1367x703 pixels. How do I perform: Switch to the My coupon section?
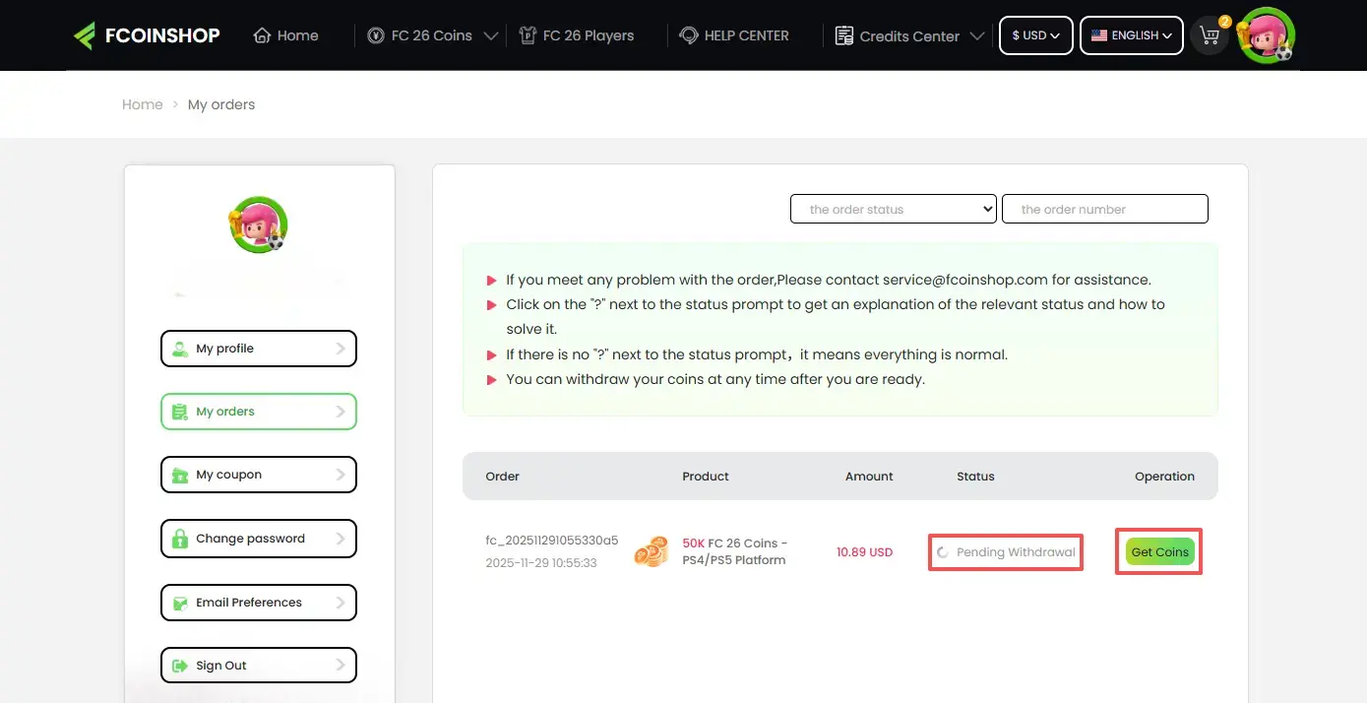click(x=258, y=474)
